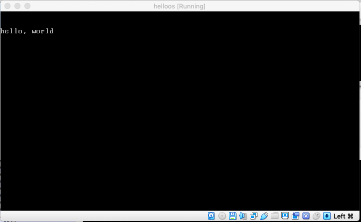Screen dimensions: 361x222
Task: Open the USB devices indicator
Action: (264, 216)
